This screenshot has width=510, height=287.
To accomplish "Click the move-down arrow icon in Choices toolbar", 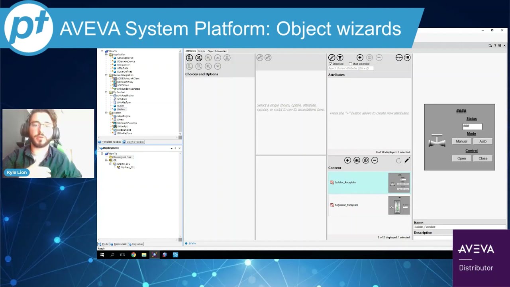I will 218,66.
